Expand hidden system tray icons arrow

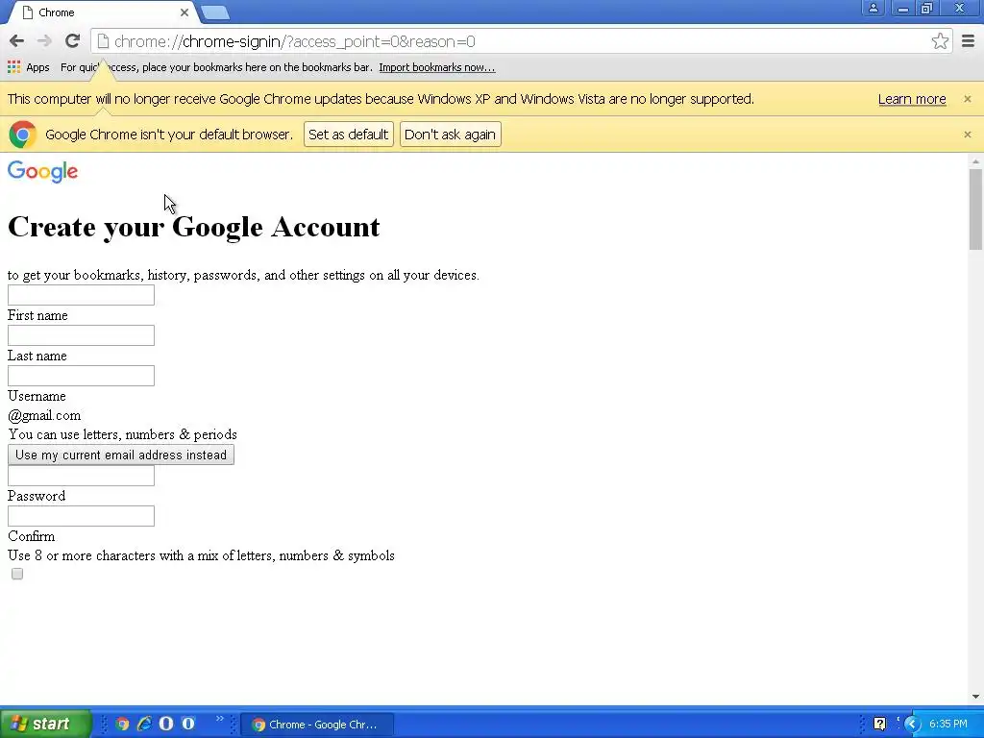(x=911, y=724)
